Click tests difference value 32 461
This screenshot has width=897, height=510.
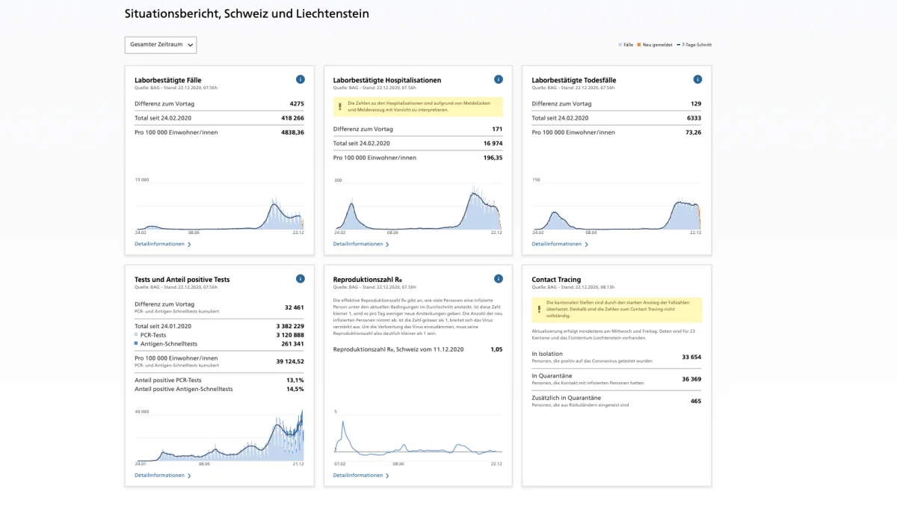(x=295, y=307)
